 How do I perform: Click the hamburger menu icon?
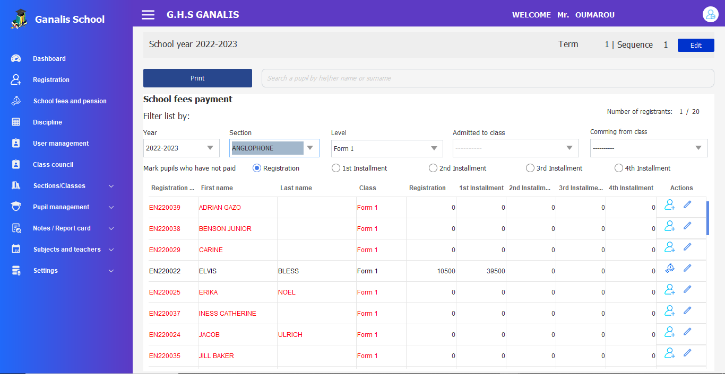click(148, 15)
